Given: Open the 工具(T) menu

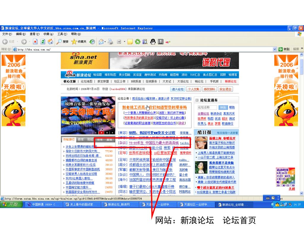Looking at the screenshot, I should 62,34.
